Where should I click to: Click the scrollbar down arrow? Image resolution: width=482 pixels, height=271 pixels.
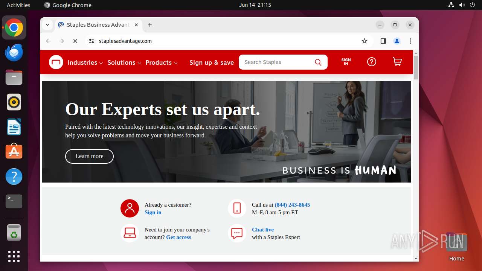click(x=416, y=259)
